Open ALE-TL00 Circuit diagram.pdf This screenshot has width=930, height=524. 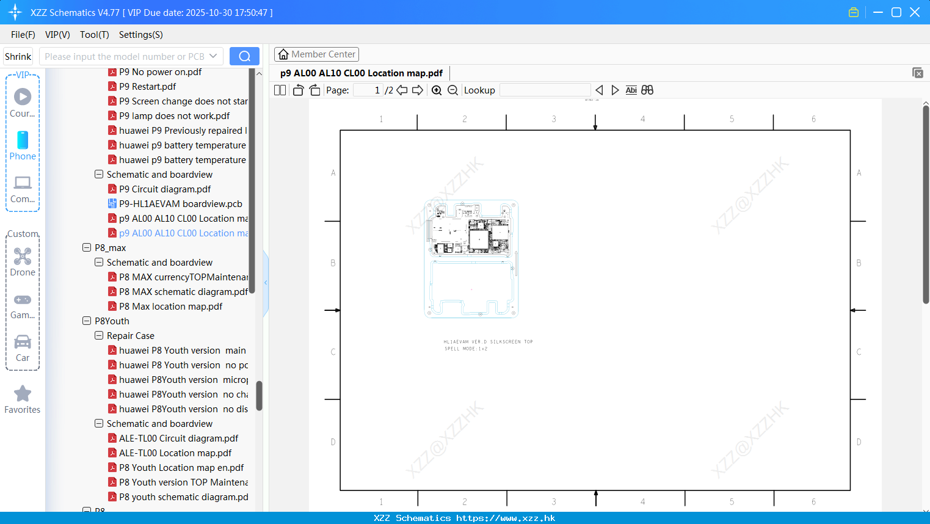click(179, 438)
